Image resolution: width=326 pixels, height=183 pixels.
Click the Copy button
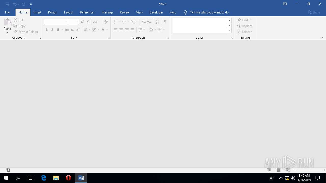20,26
